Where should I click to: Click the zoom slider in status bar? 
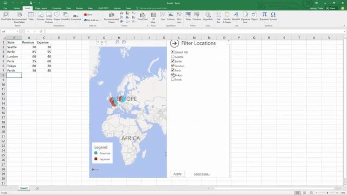[x=327, y=193]
